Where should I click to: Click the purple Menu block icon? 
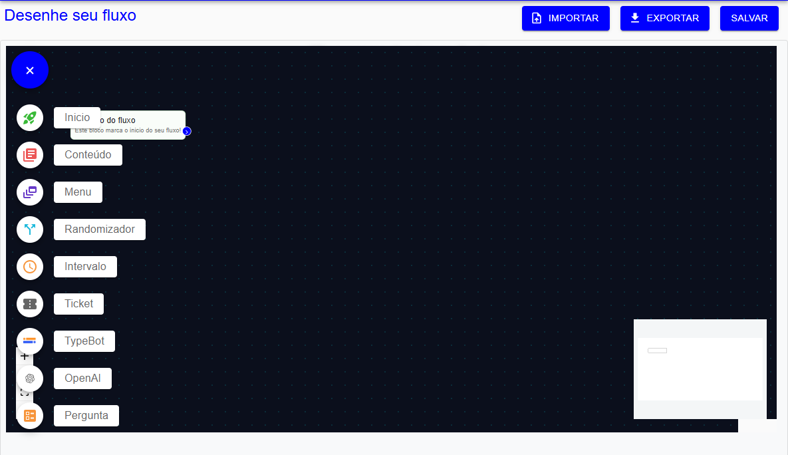pyautogui.click(x=30, y=192)
